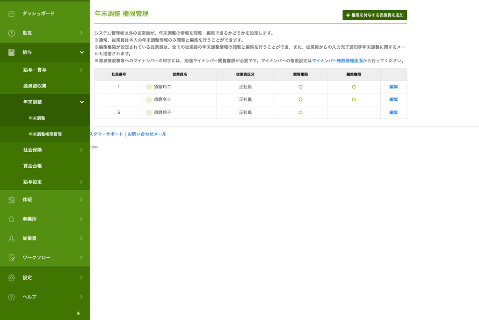Click employee name 須磨玲子
Viewport: 479px width, 320px height.
coord(162,112)
